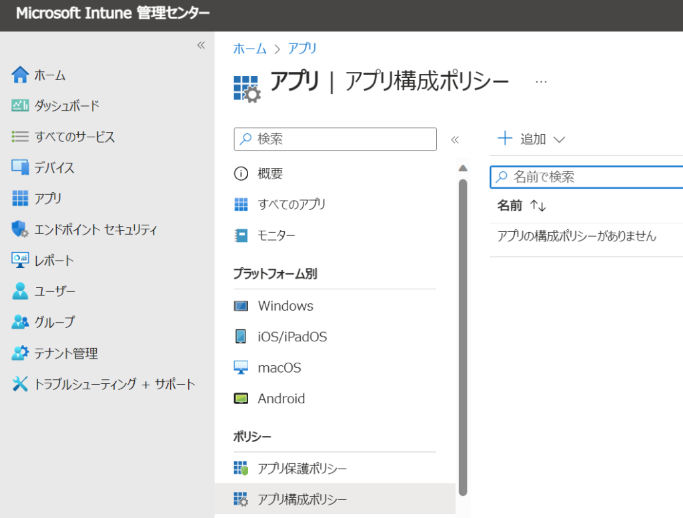Select the ユーザー icon in the sidebar
The width and height of the screenshot is (683, 518).
point(21,291)
